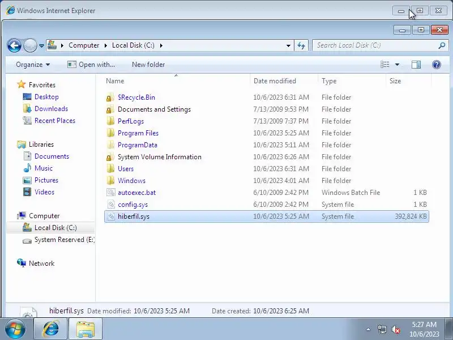The image size is (453, 340).
Task: Select the Windows folder icon
Action: pyautogui.click(x=110, y=181)
